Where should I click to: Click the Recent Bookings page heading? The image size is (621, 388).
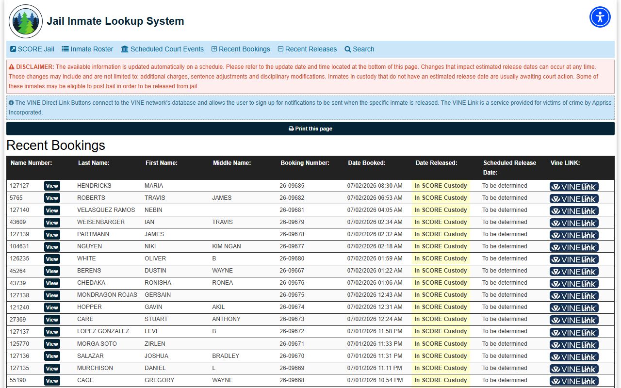56,145
